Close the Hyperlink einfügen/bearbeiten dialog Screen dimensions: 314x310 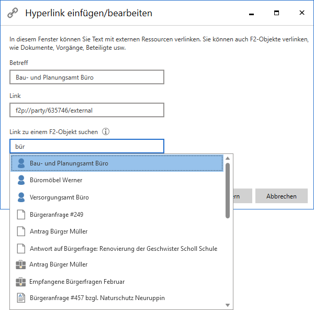[x=302, y=13]
